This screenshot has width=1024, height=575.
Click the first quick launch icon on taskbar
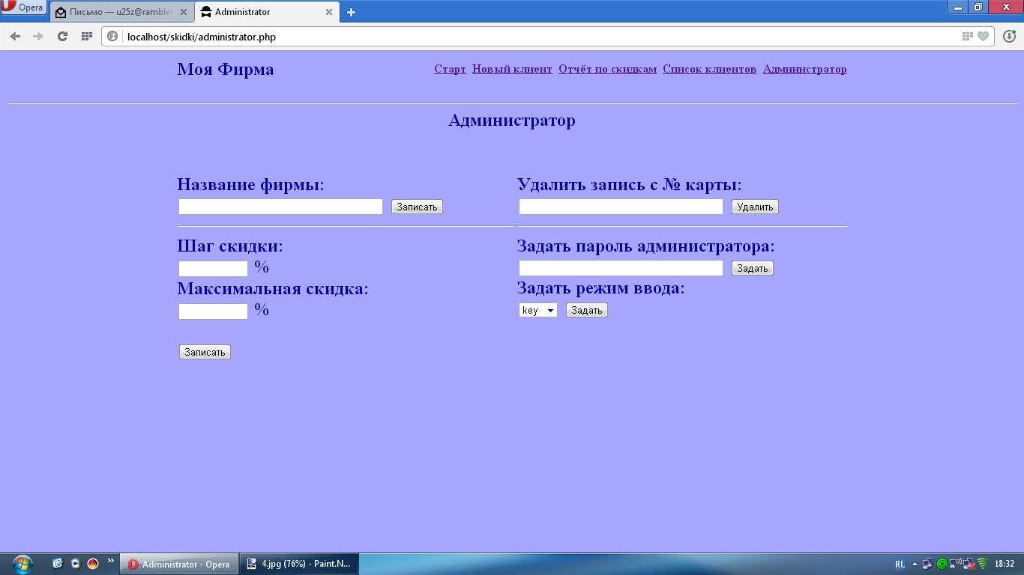click(57, 563)
